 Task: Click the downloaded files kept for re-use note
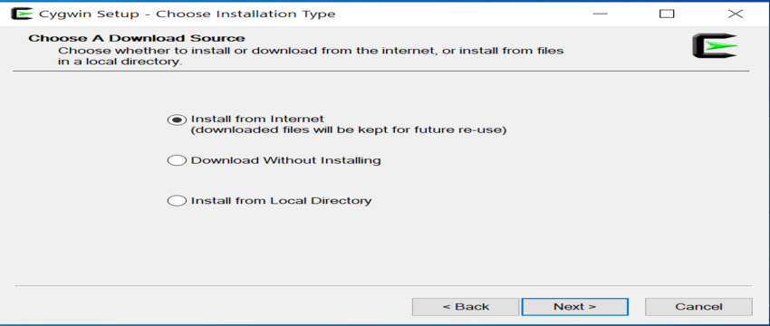349,130
